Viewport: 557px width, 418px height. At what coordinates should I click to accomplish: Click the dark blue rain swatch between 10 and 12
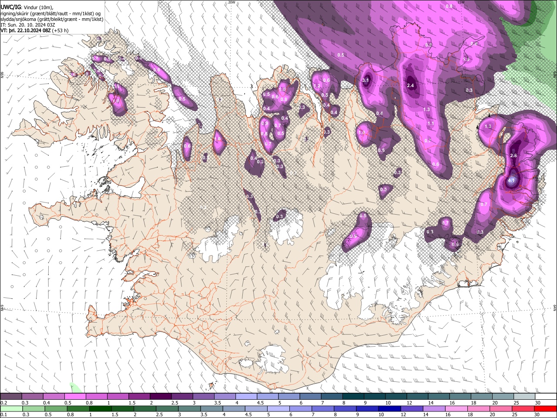(389, 408)
